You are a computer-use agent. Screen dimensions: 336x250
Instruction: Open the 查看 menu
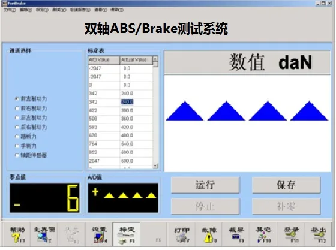tap(101, 10)
